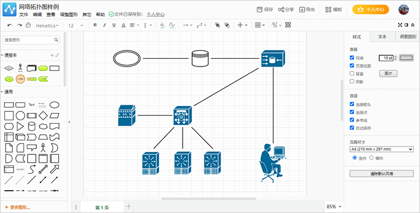Enable the 阴影 shadow checkbox
Screen dimensions: 420x213
coord(352,82)
